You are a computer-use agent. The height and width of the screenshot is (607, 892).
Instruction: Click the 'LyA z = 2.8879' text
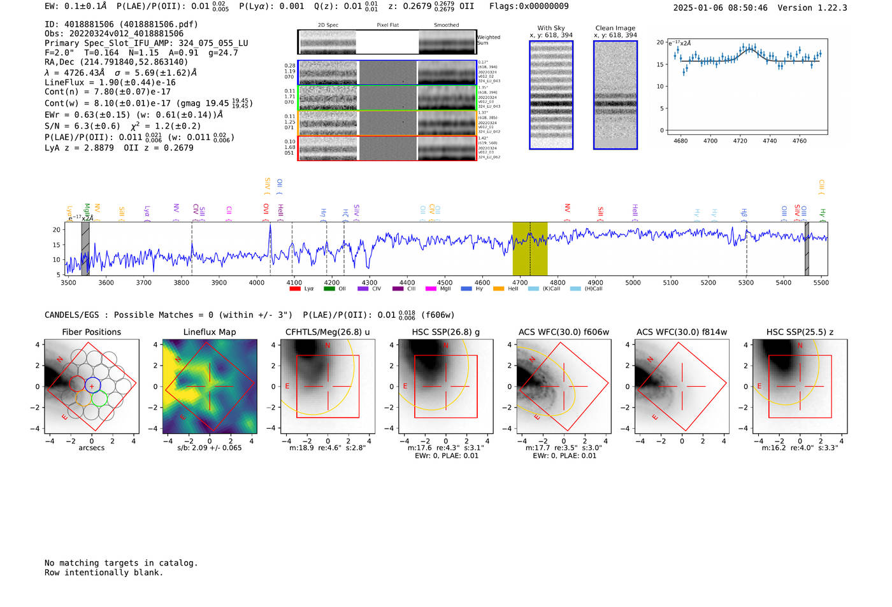click(x=79, y=148)
